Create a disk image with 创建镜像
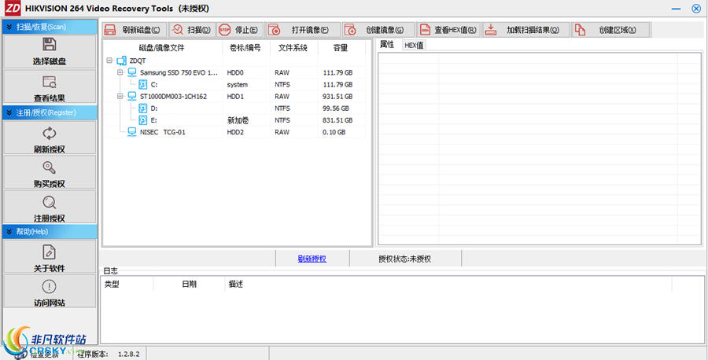 (x=378, y=30)
